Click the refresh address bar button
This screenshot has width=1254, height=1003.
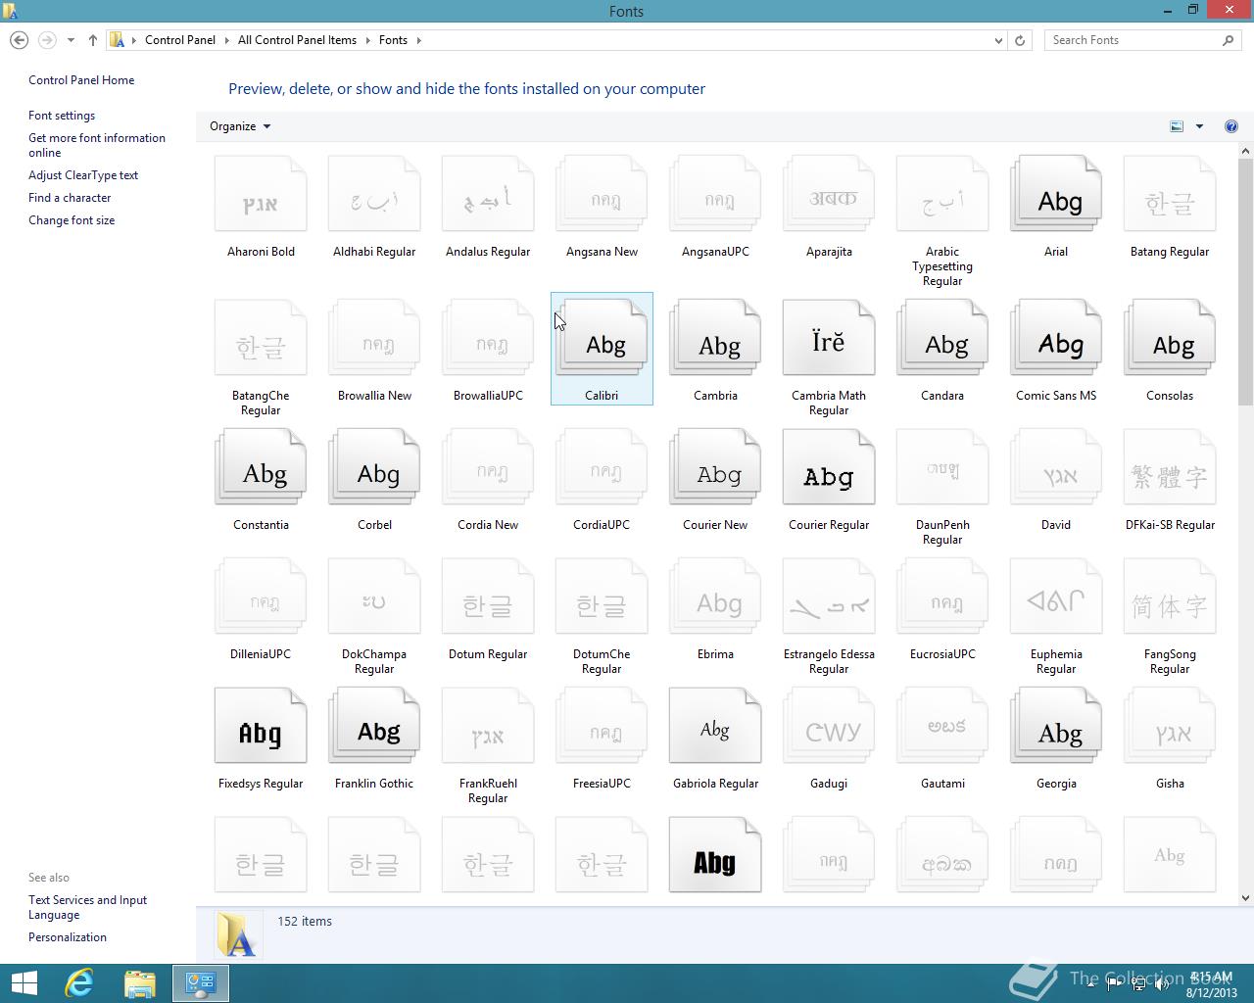point(1020,40)
